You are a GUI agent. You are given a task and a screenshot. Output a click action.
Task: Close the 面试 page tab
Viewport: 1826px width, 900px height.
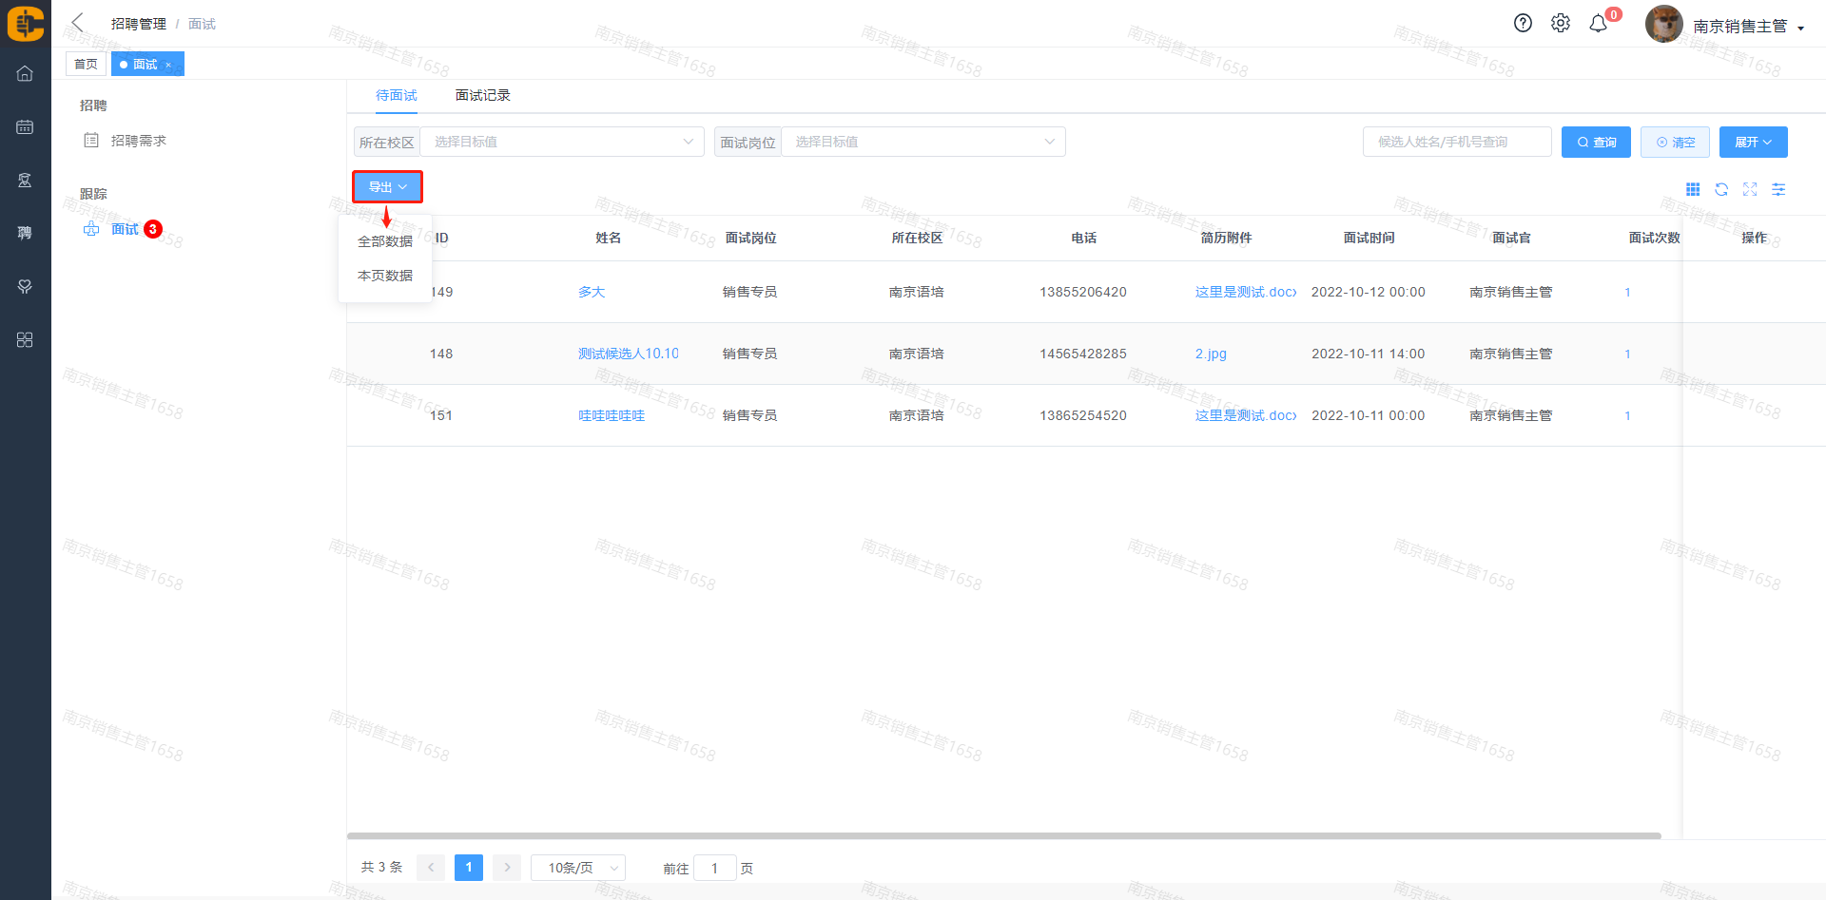tap(168, 65)
